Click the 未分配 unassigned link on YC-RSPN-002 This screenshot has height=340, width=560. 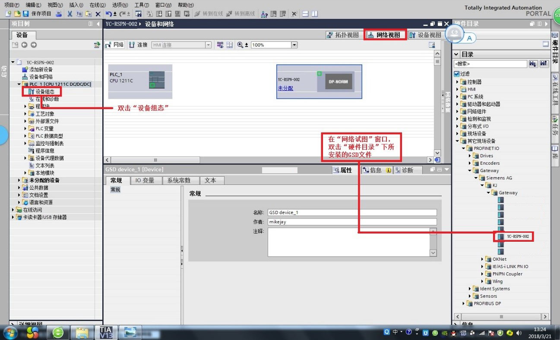pyautogui.click(x=285, y=88)
